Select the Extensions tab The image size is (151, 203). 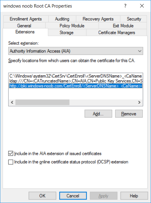(x=25, y=32)
